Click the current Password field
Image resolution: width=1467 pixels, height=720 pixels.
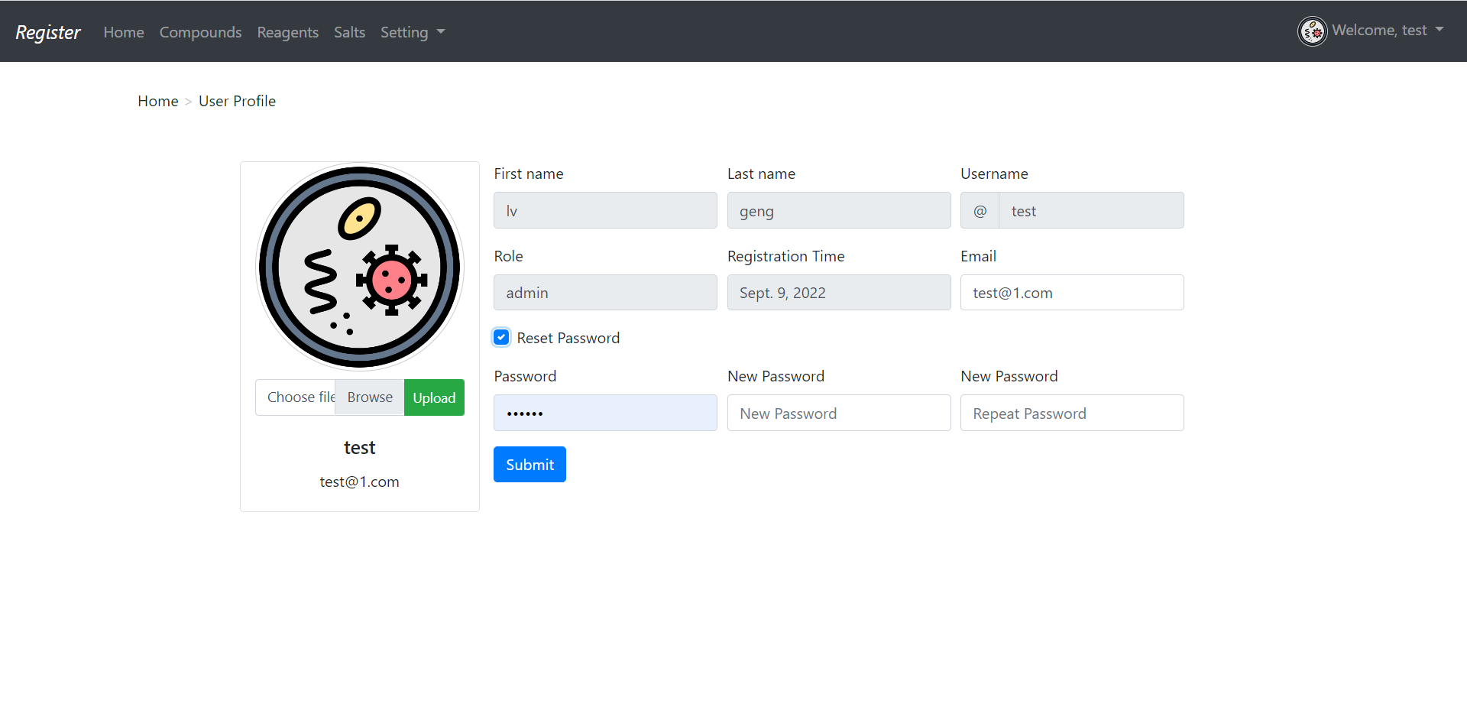coord(605,413)
